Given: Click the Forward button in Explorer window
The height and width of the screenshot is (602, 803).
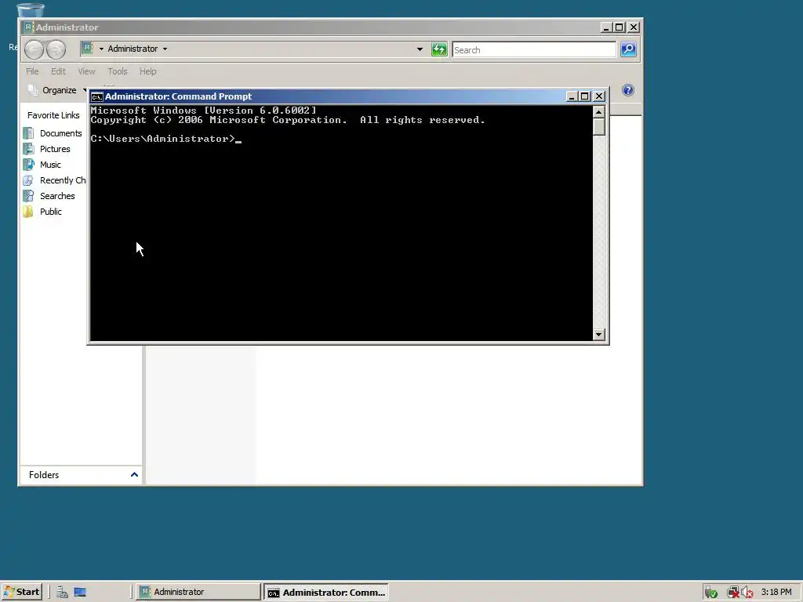Looking at the screenshot, I should [x=56, y=49].
